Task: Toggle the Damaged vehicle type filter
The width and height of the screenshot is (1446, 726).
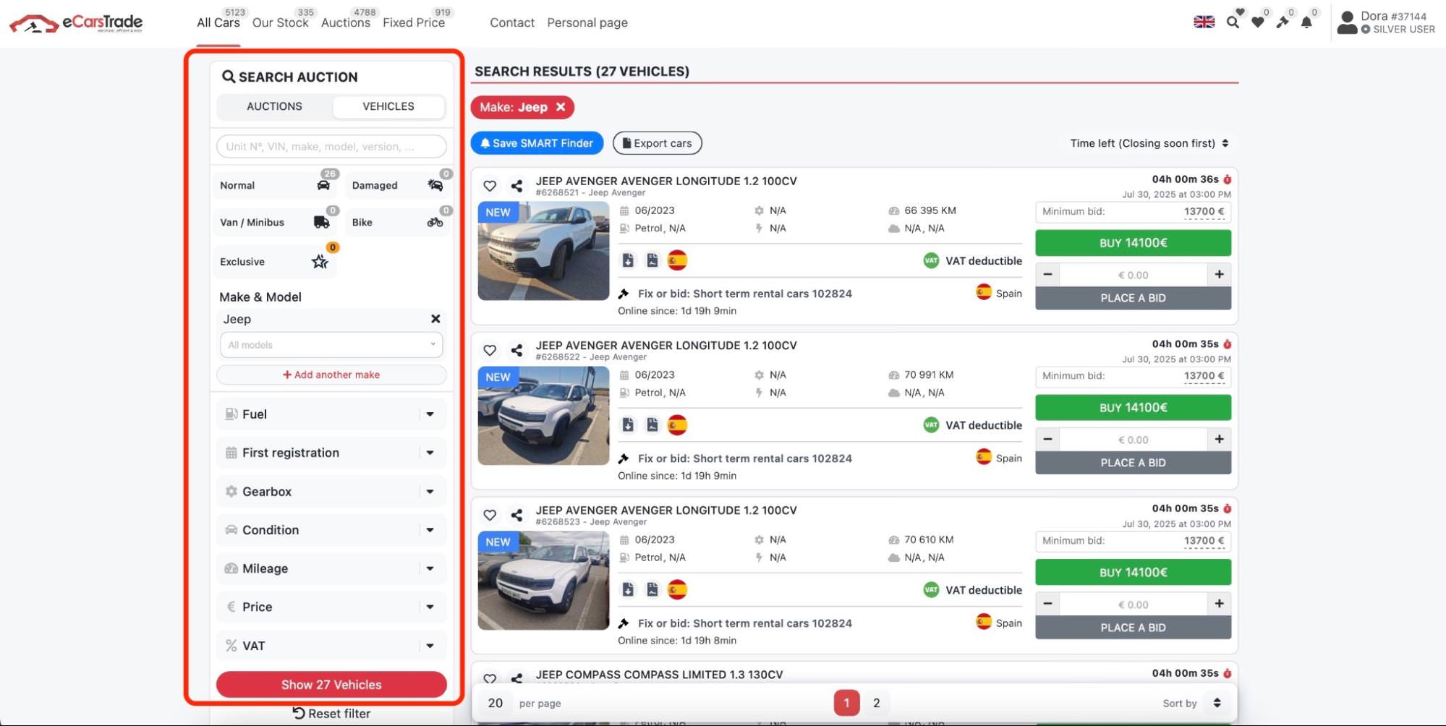Action: [x=398, y=185]
